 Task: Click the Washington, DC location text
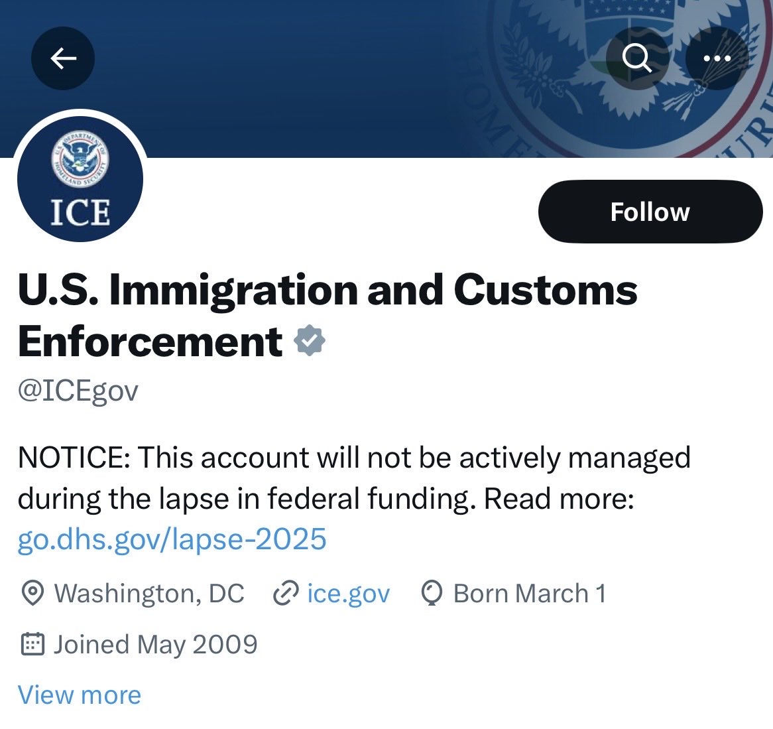click(149, 594)
